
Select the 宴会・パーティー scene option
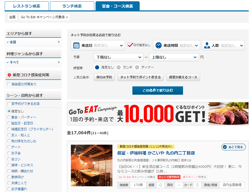click(x=9, y=117)
